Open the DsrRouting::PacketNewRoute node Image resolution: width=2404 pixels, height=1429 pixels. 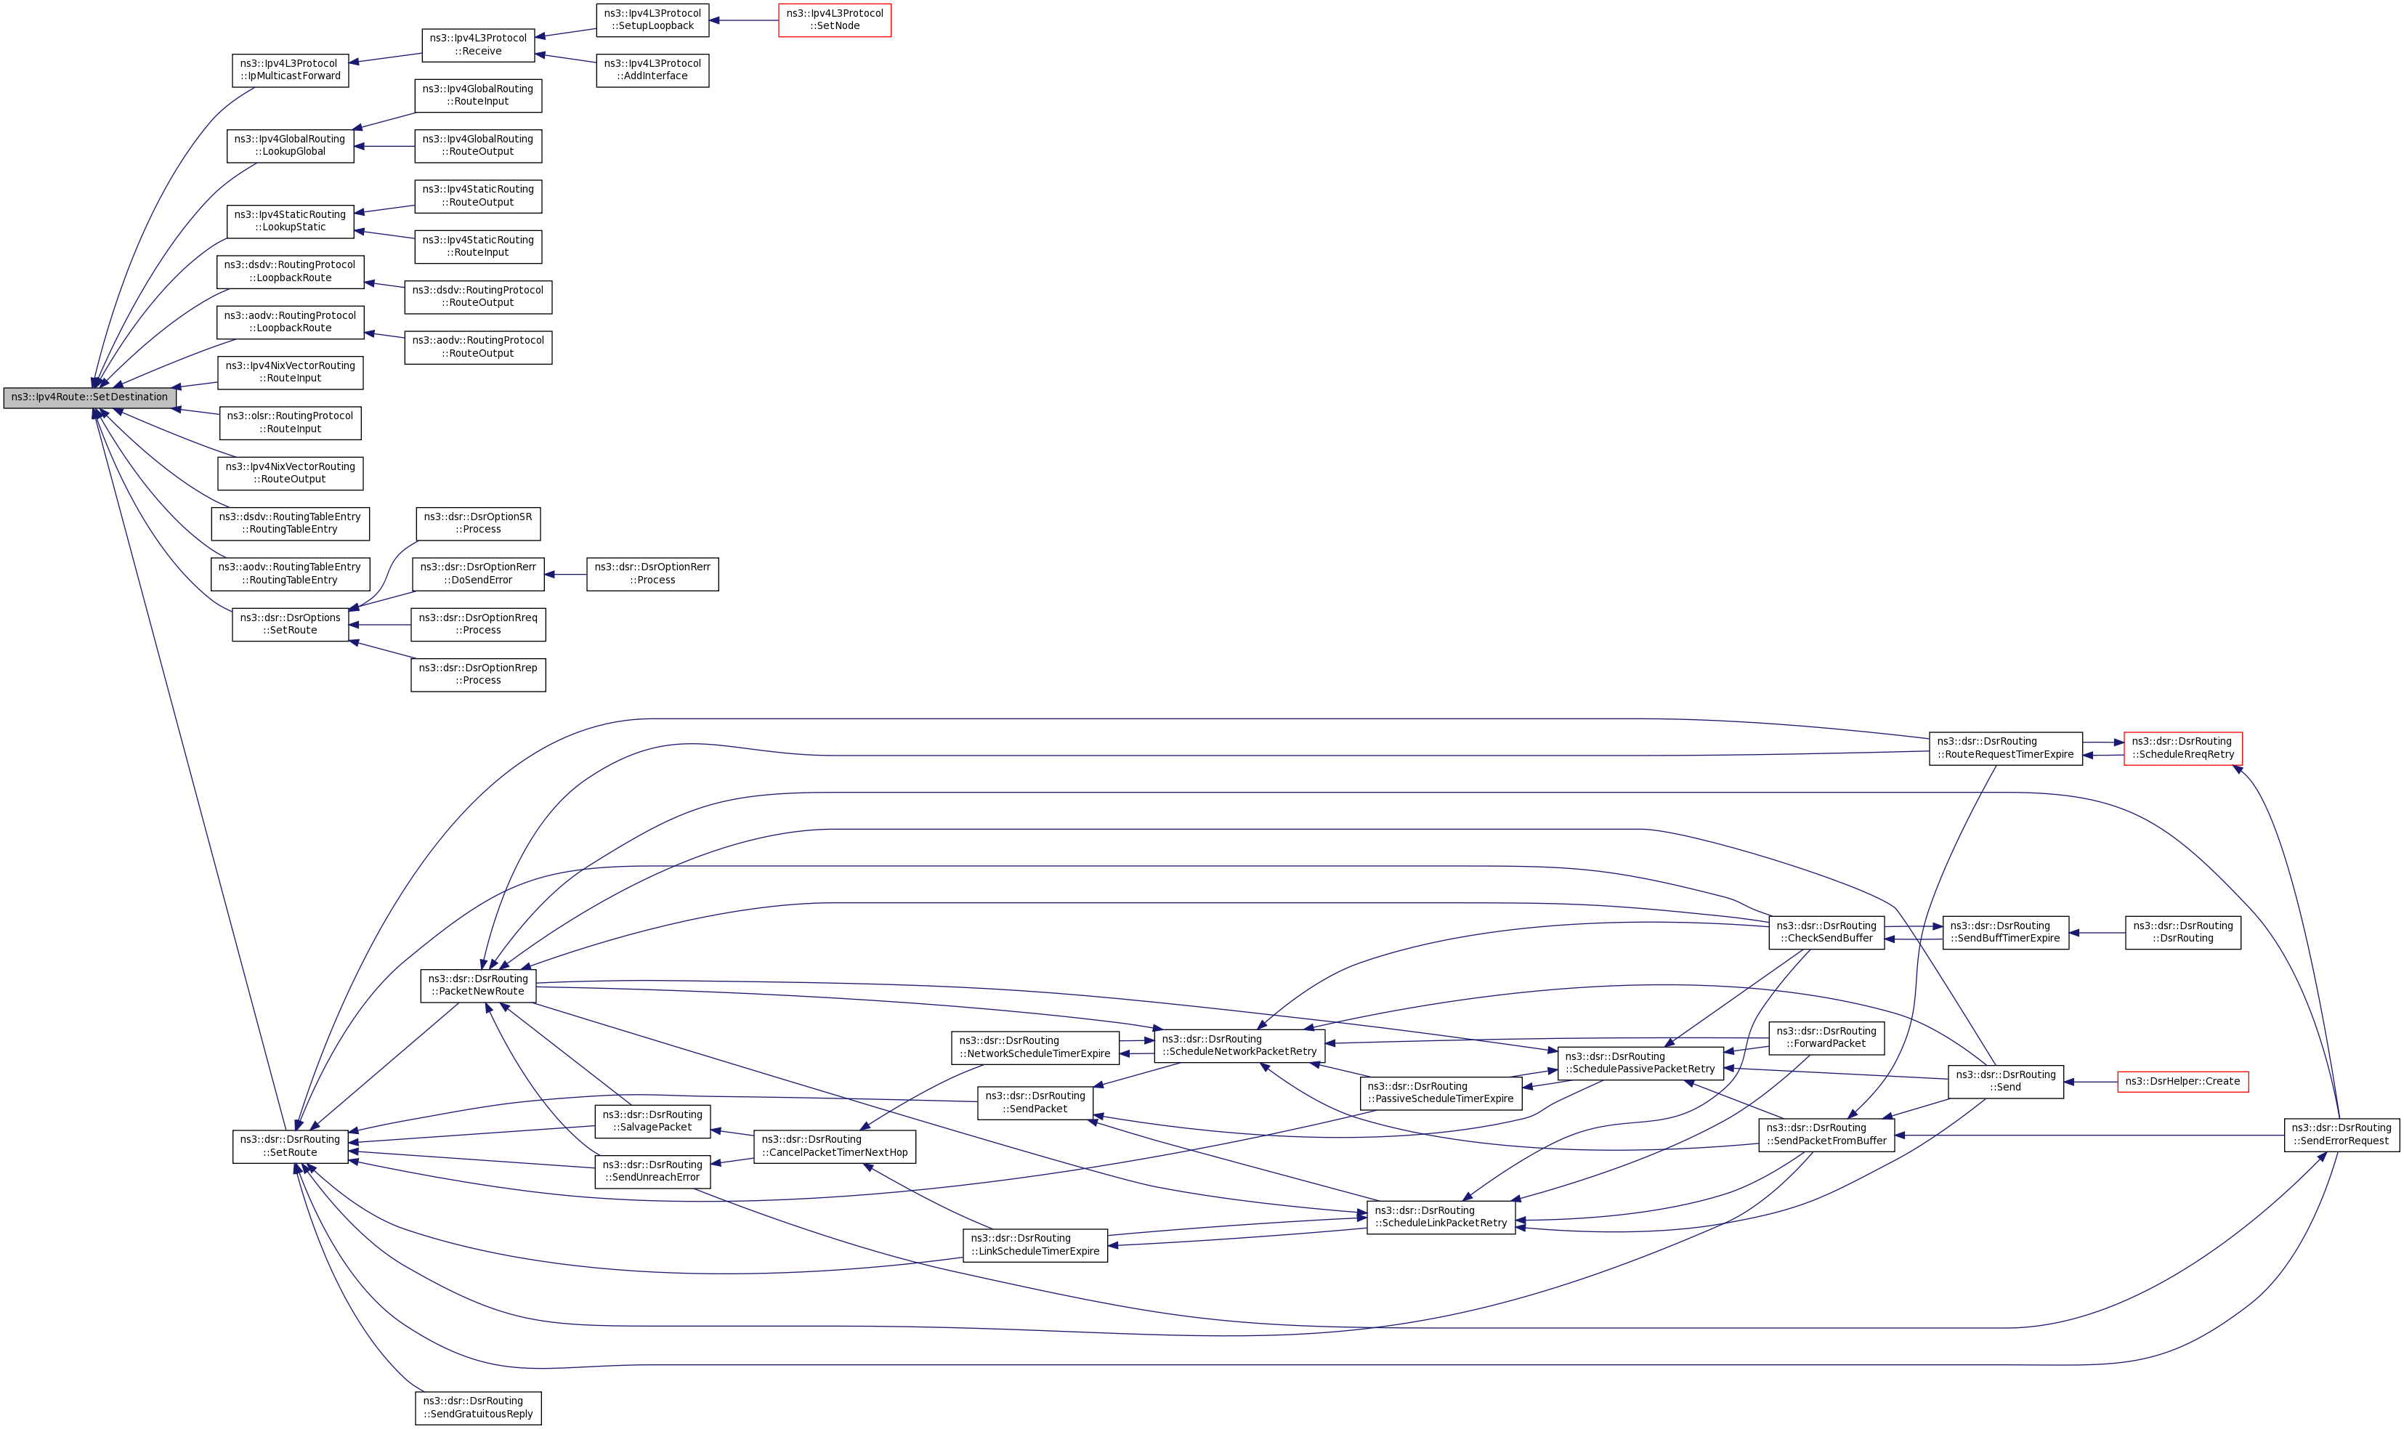[x=477, y=985]
